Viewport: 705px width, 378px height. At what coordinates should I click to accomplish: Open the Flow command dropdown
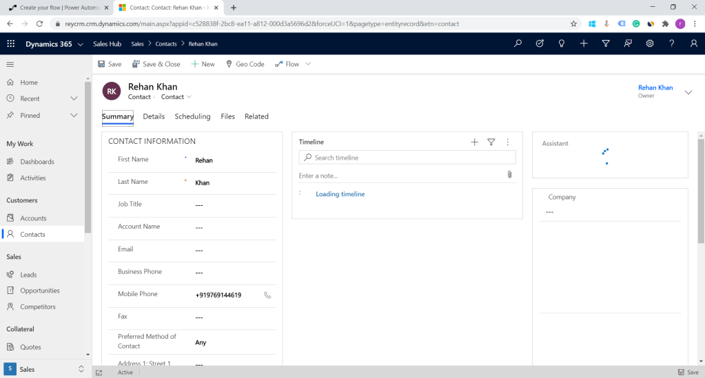point(308,64)
